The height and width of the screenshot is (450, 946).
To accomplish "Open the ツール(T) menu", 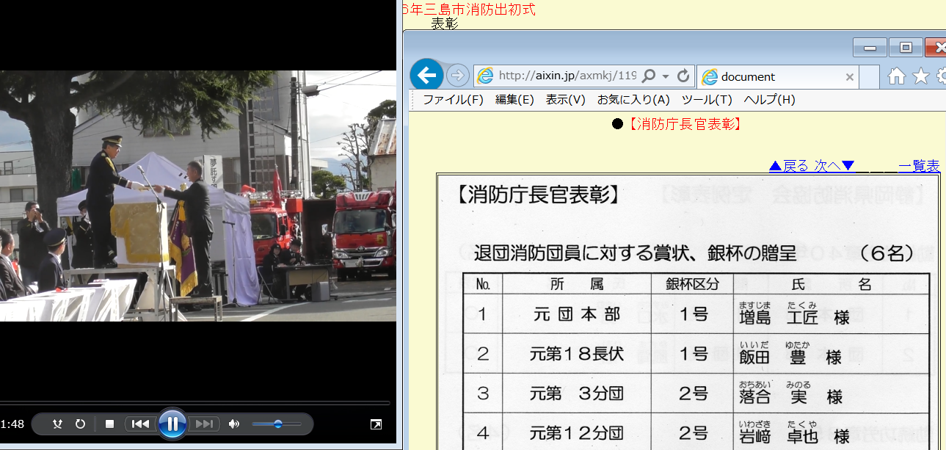I will point(707,100).
